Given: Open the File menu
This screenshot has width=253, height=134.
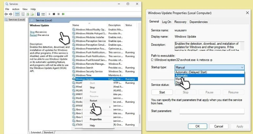Looking at the screenshot, I should click(x=7, y=9).
